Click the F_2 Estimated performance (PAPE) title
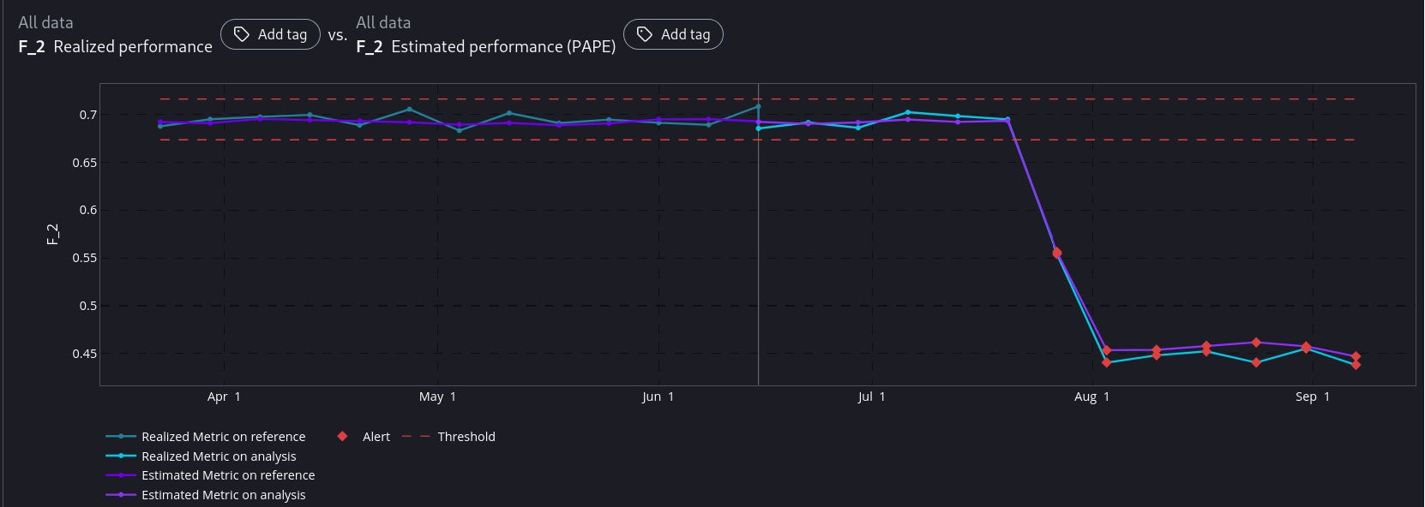 click(x=486, y=47)
